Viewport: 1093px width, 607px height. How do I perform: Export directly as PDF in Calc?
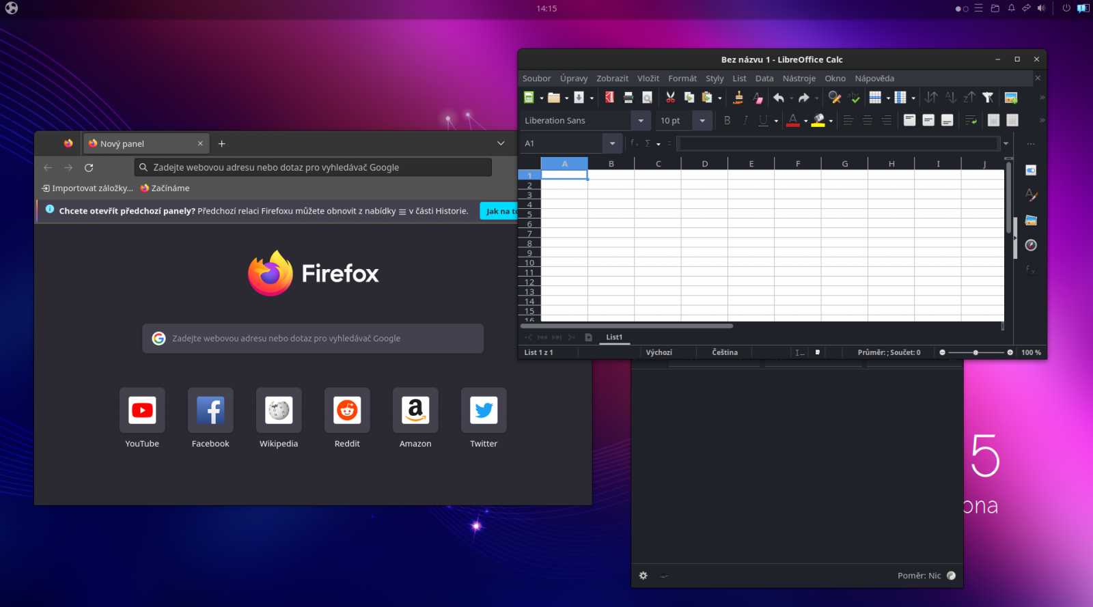(x=609, y=98)
